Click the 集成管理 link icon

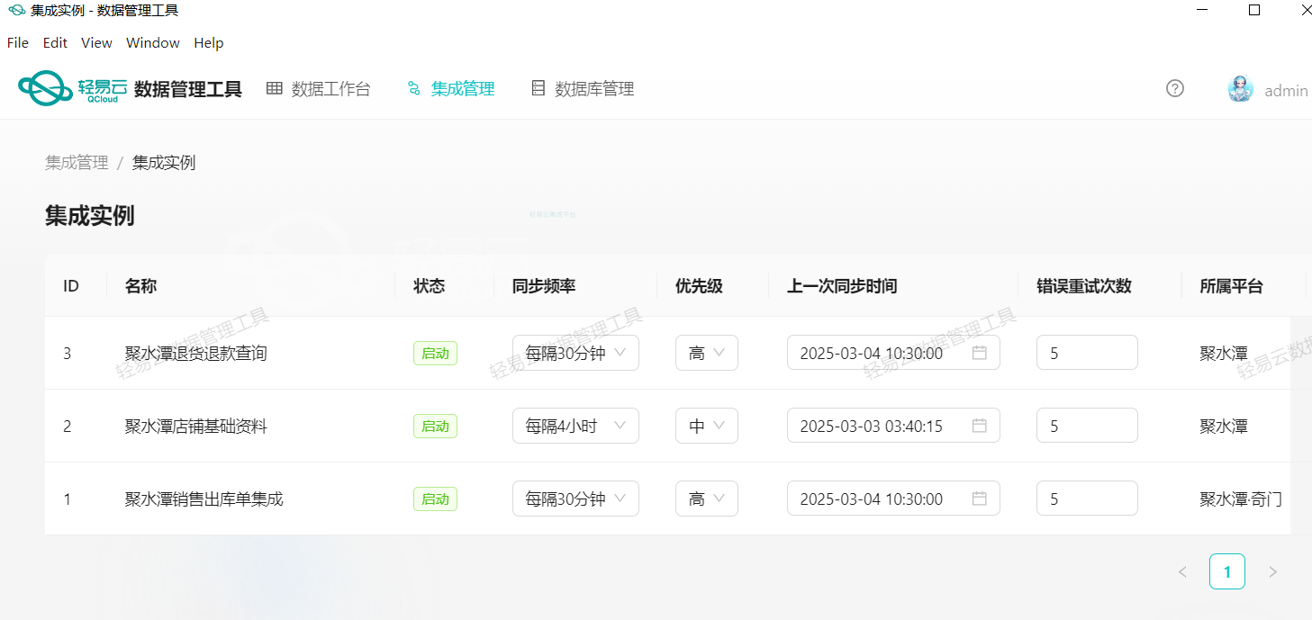(x=414, y=88)
